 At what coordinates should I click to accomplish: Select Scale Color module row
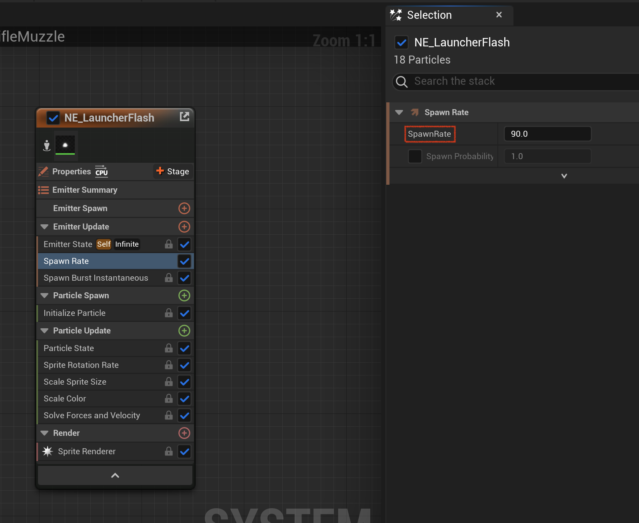[x=115, y=399]
